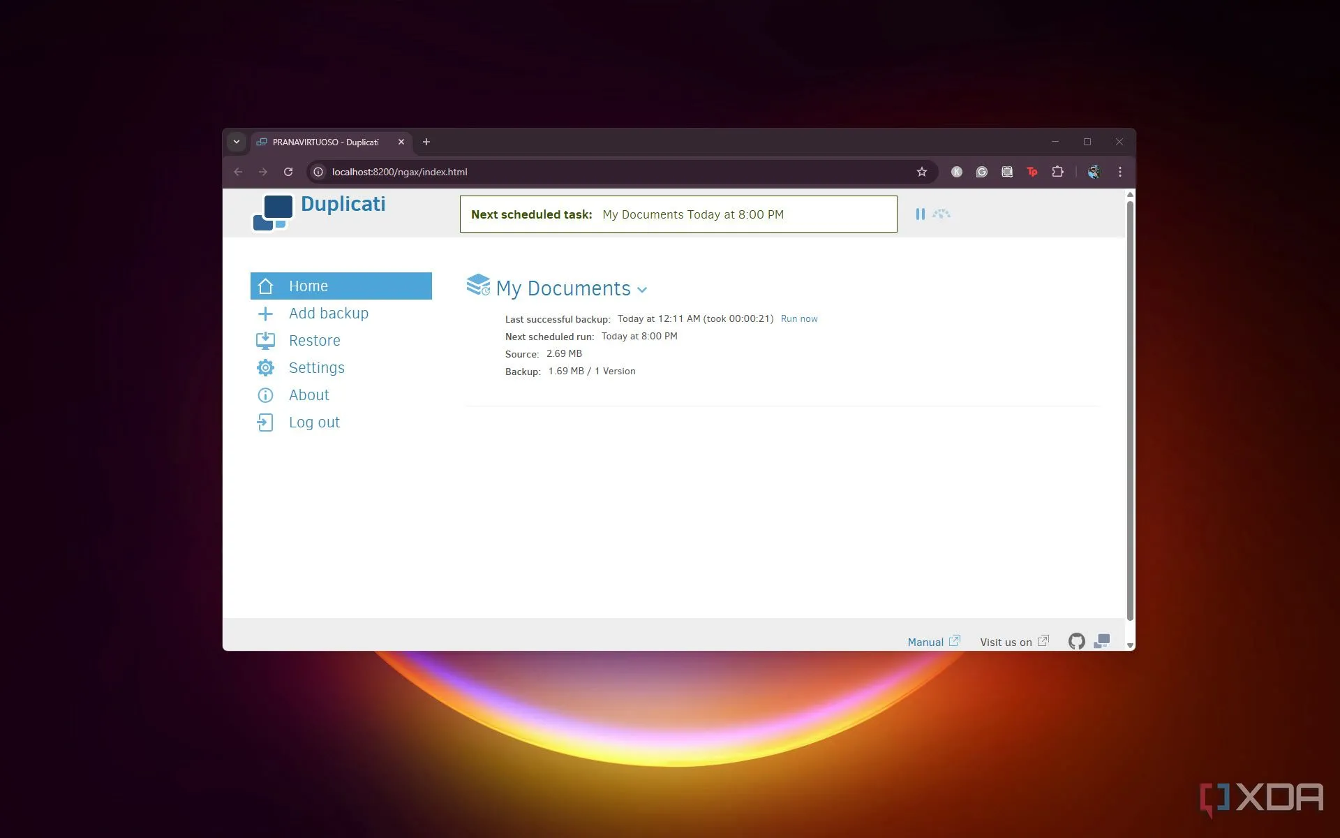Expand the My Documents backup details
1340x838 pixels.
coord(643,289)
